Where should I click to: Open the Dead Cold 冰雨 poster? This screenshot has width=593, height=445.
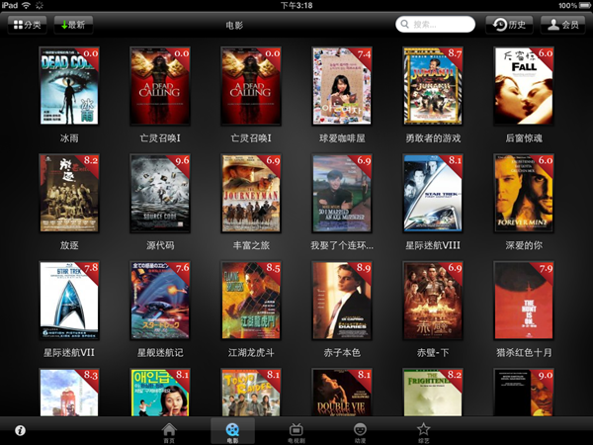click(69, 86)
